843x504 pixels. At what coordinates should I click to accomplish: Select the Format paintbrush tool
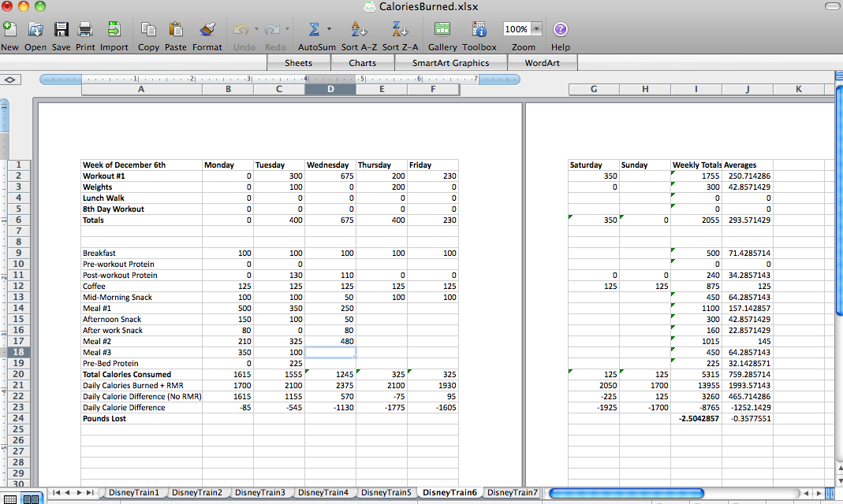click(x=207, y=30)
